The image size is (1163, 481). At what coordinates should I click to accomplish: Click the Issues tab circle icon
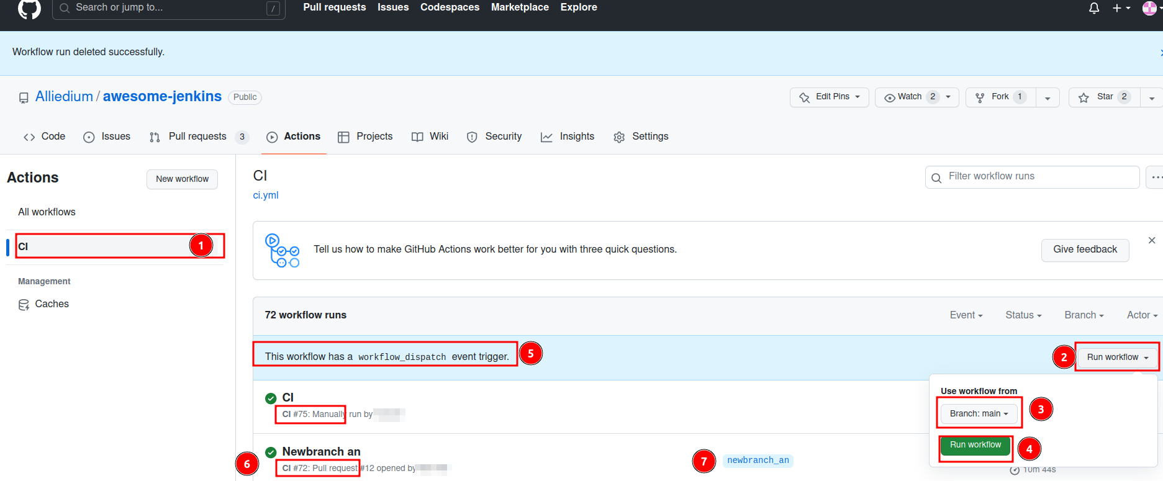click(89, 137)
